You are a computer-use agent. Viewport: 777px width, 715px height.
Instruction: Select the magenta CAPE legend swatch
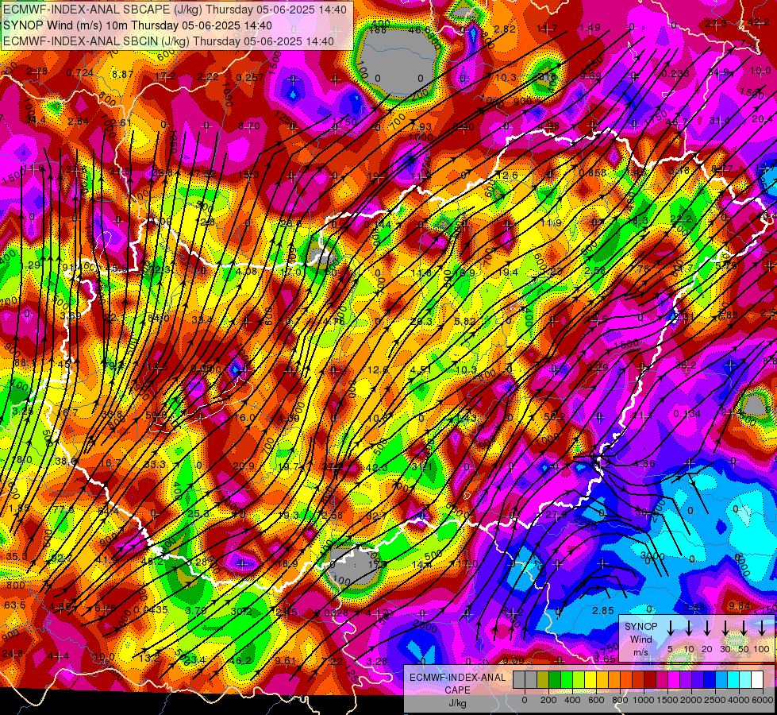click(674, 680)
